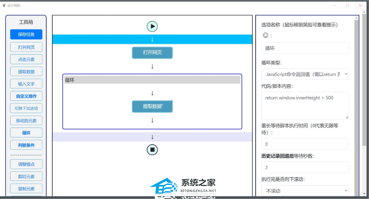The height and width of the screenshot is (199, 369).
Task: Click the textarea resize handle corner
Action: point(347,117)
